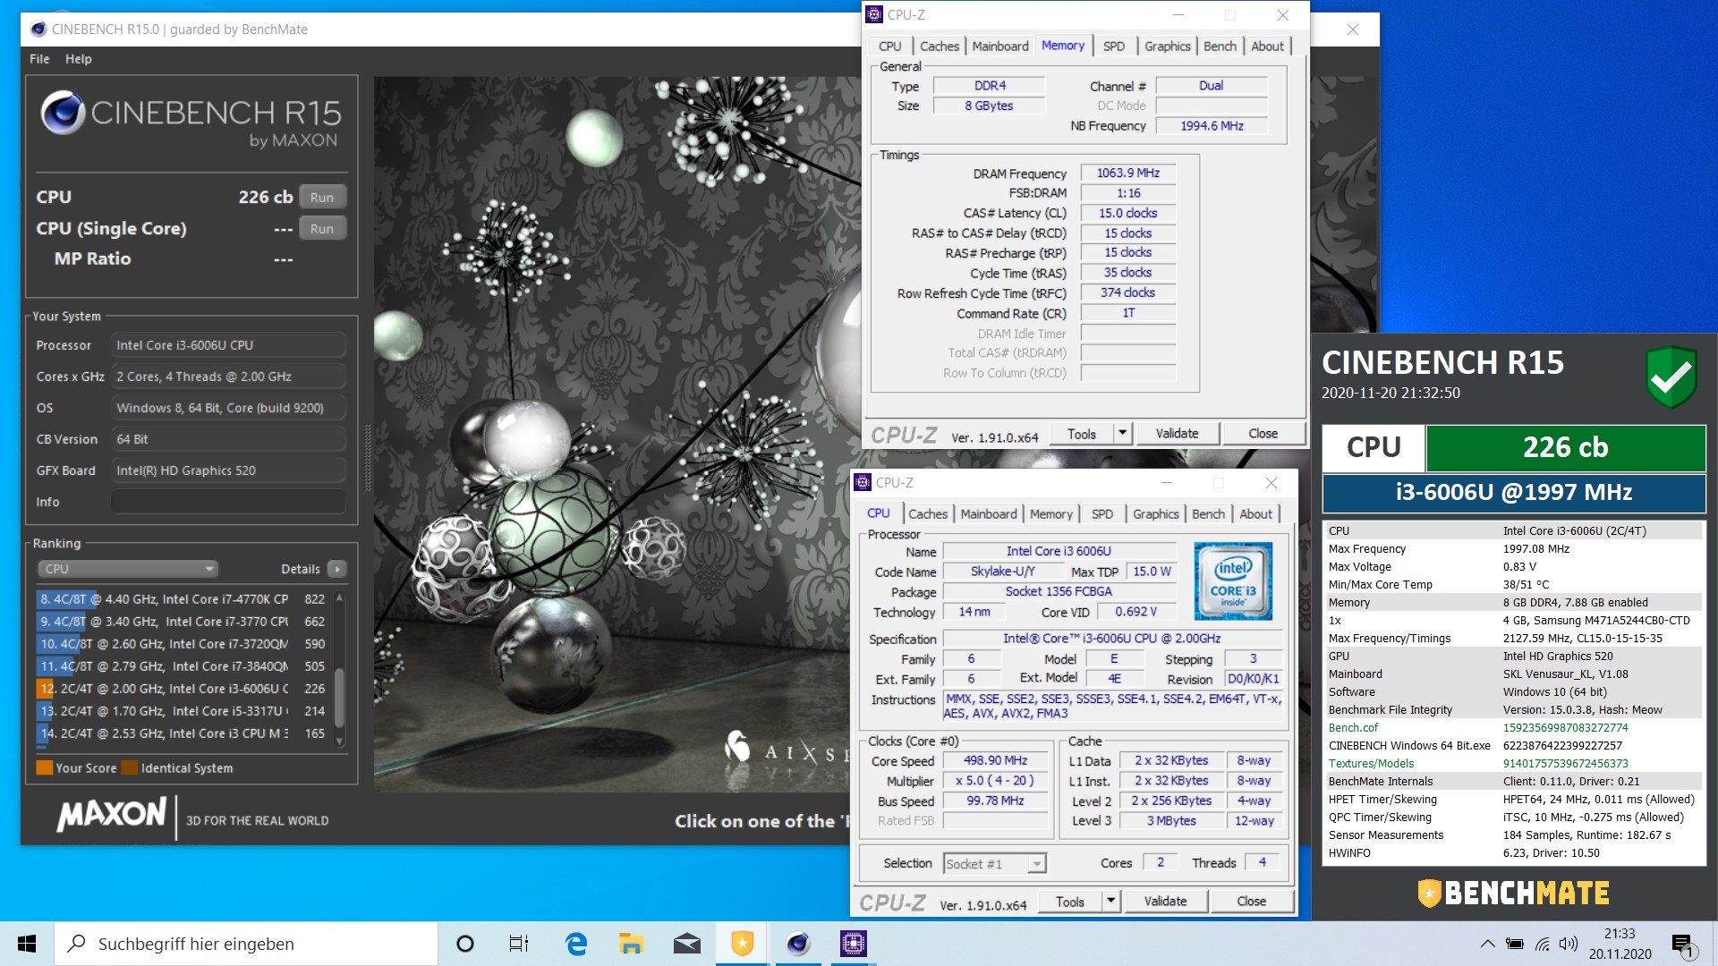Click Validate in lower CPU-Z window
1718x966 pixels.
tap(1165, 902)
